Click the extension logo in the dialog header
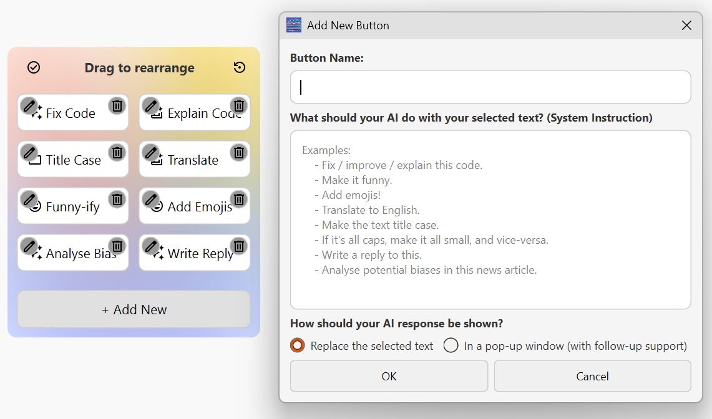Viewport: 712px width, 419px height. tap(293, 25)
